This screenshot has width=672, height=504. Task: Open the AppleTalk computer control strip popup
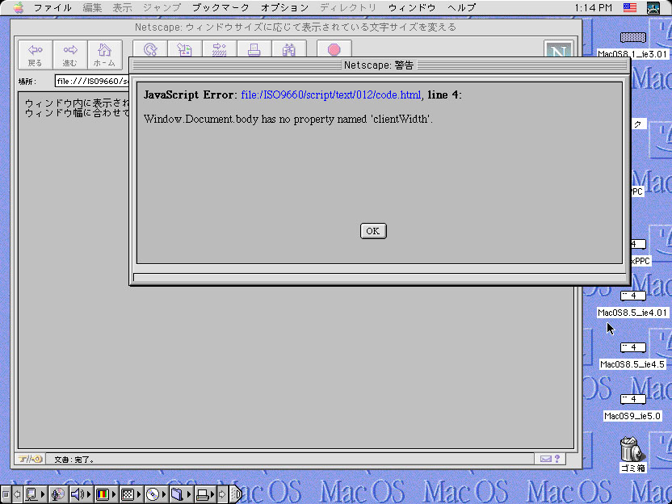tap(36, 494)
